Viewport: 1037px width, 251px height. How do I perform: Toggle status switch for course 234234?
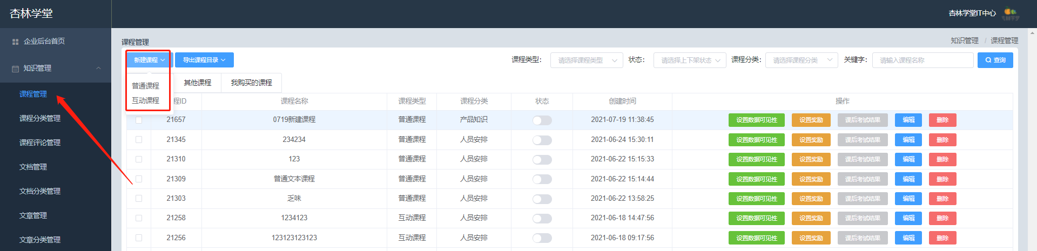542,140
